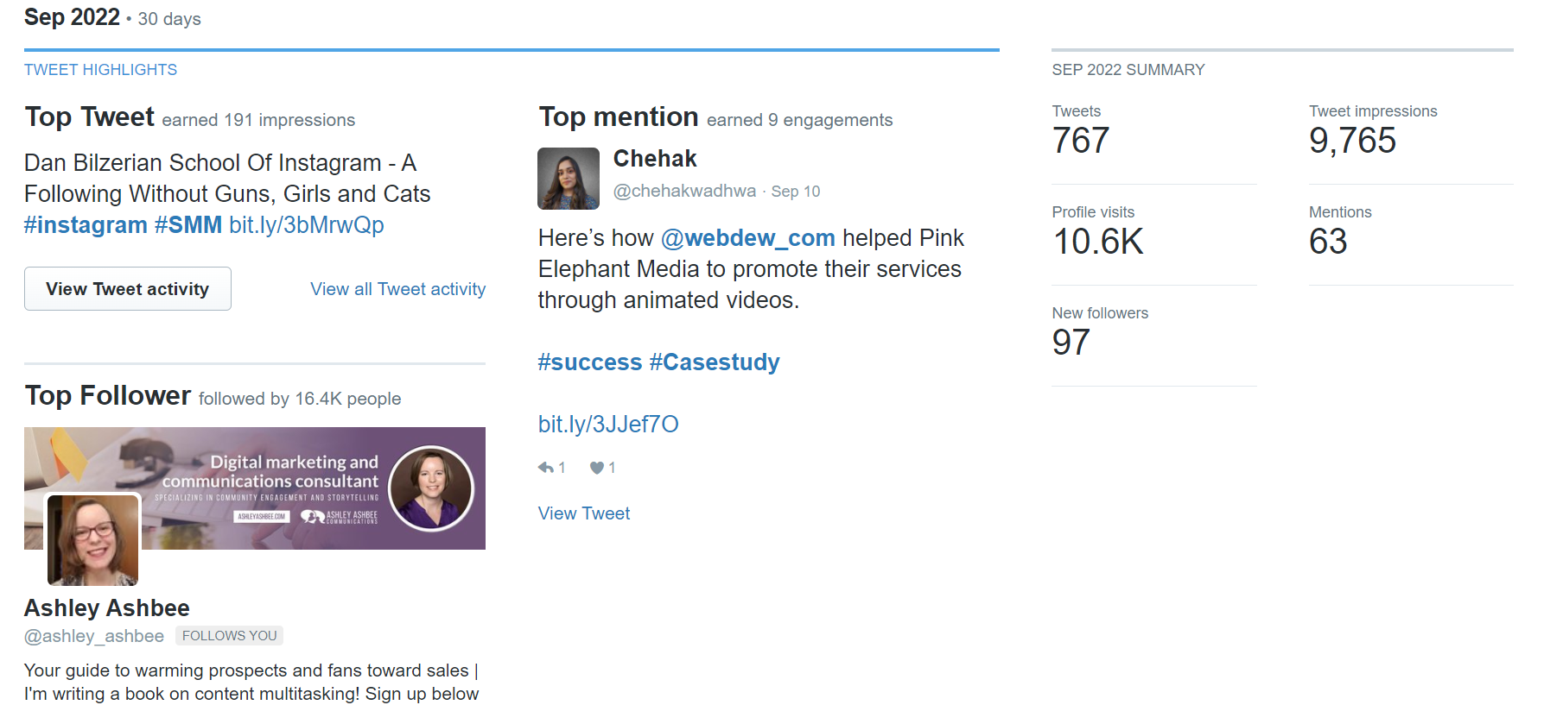The height and width of the screenshot is (705, 1544).
Task: Click the reply arrow icon under Chehak's tweet
Action: [546, 468]
